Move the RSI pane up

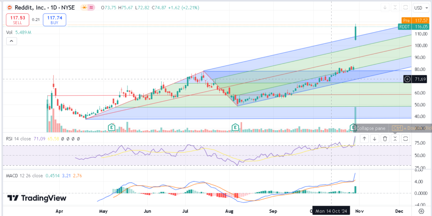click(x=364, y=138)
